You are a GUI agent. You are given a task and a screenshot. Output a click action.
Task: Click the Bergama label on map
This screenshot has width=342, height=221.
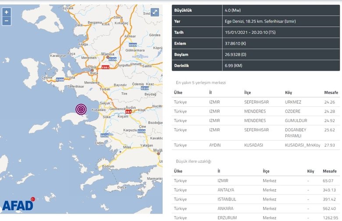point(95,22)
